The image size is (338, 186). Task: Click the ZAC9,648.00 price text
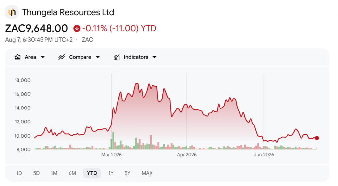point(36,28)
